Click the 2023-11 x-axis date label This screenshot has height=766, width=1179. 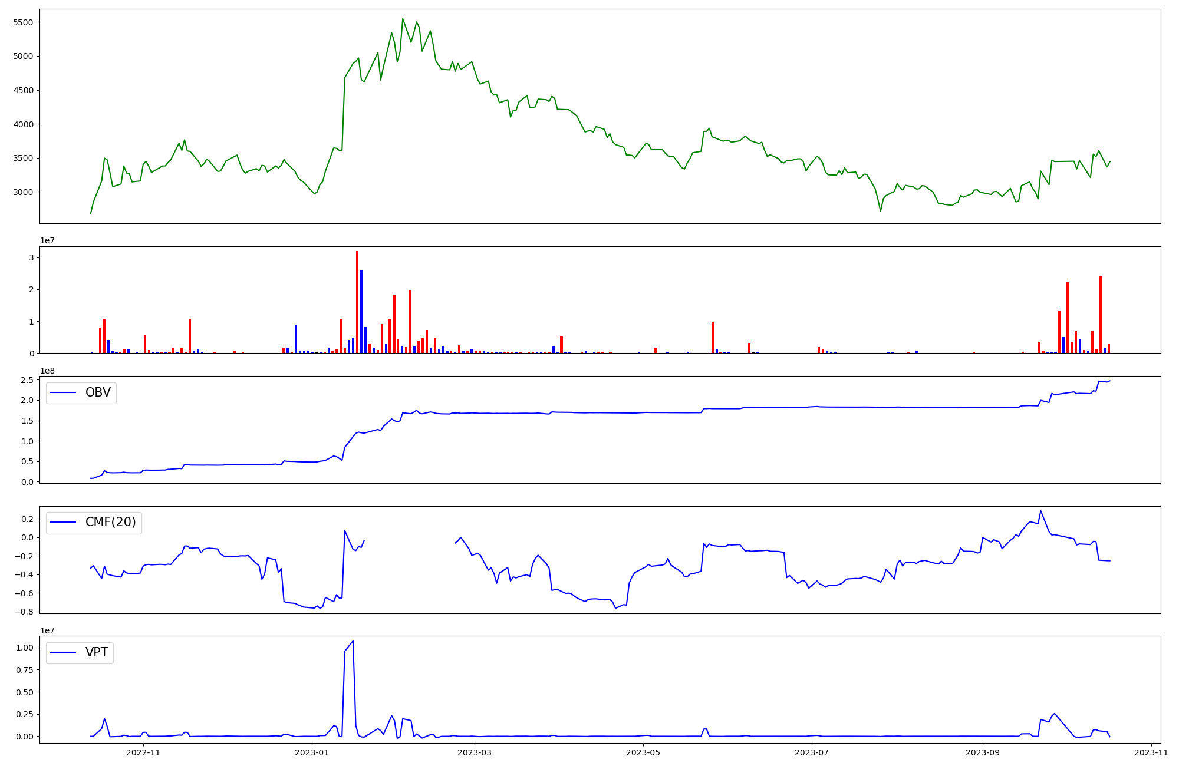click(x=1151, y=752)
